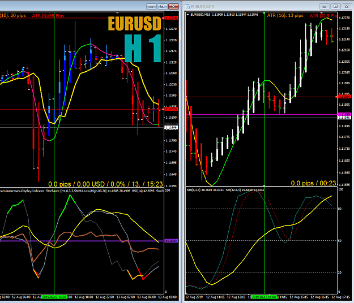Screen dimensions: 354x303
Task: Click the 80 level on M15 stochastic scale
Action: 340,209
